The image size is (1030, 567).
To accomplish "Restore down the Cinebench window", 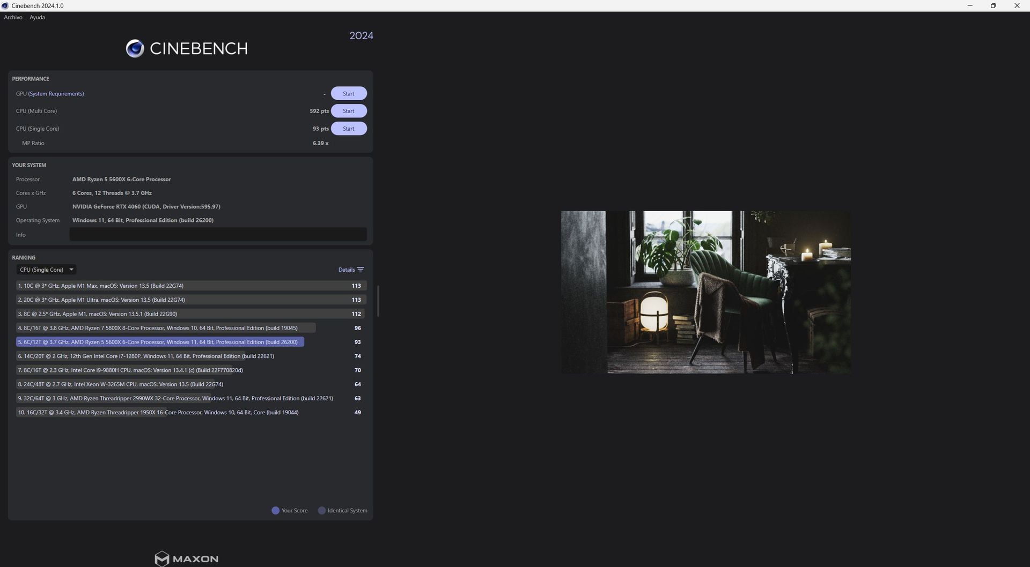I will (993, 5).
